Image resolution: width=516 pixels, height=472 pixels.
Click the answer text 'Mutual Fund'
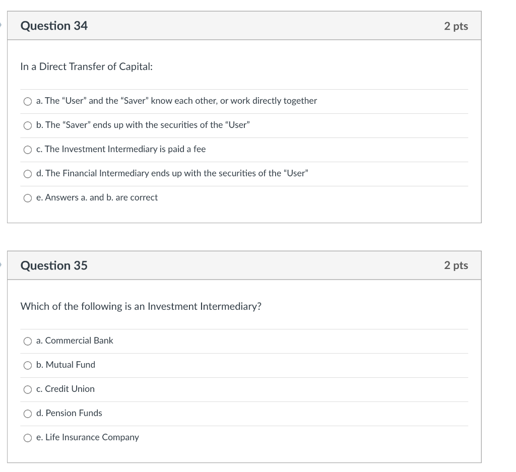click(x=66, y=365)
